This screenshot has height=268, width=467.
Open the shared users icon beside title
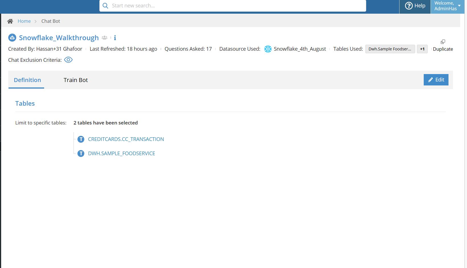[x=105, y=38]
